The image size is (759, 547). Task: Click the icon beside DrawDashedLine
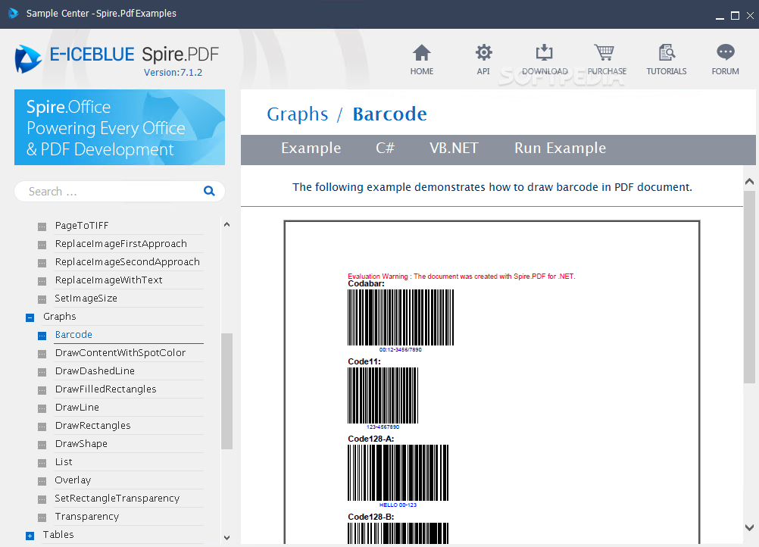(42, 372)
